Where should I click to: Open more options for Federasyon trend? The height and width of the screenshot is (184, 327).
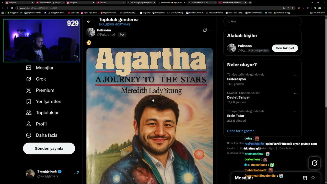coord(296,75)
